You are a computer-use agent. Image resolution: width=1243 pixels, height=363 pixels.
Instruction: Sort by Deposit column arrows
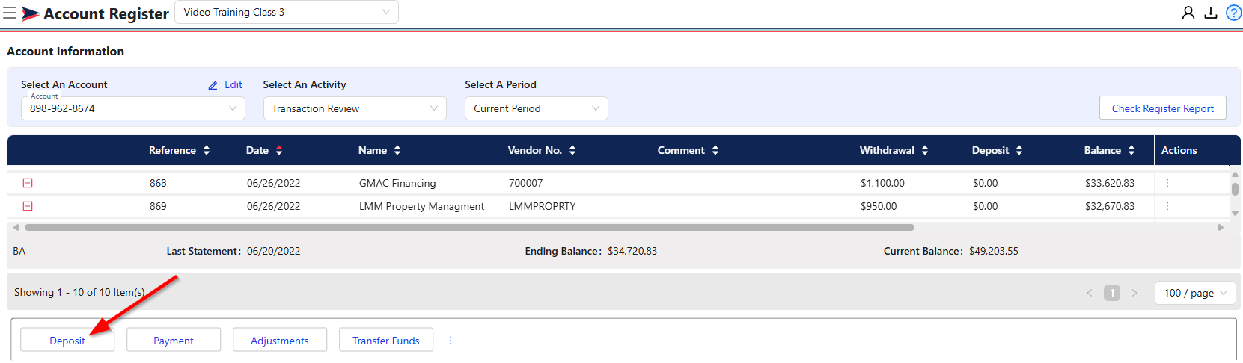click(1019, 150)
